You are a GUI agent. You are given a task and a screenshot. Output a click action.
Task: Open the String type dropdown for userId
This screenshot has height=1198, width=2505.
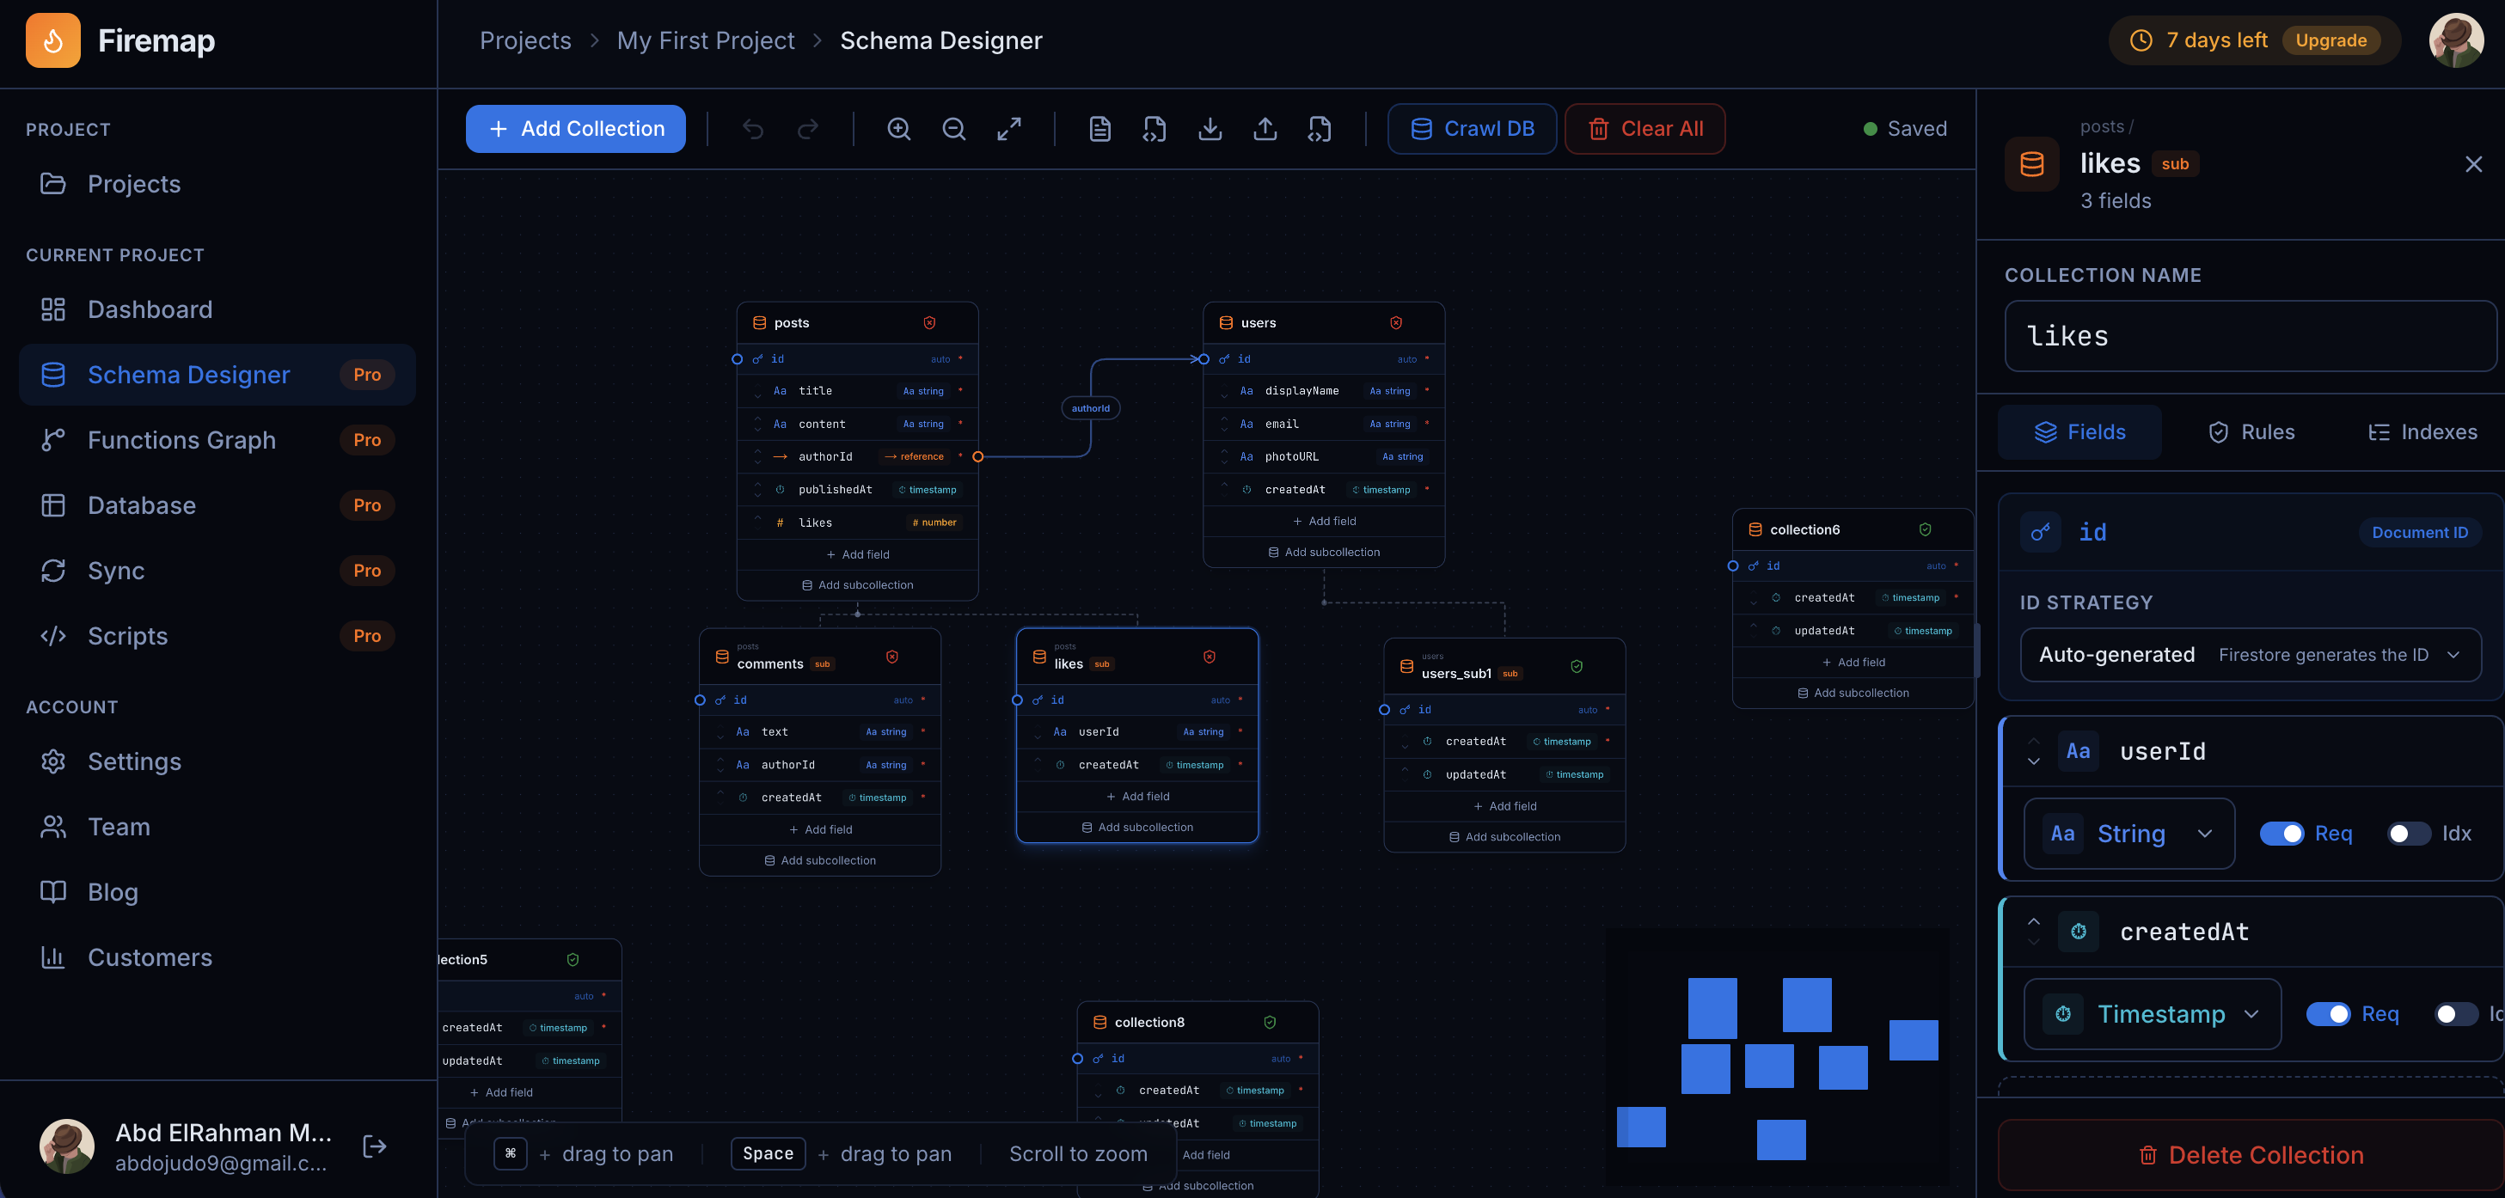(x=2128, y=834)
